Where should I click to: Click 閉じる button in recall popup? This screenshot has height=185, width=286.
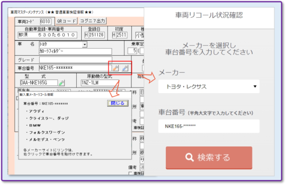[x=117, y=103]
